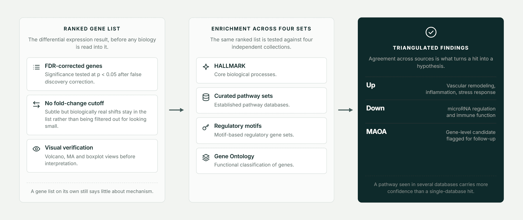
Task: Click the list icon beside FDR-corrected genes
Action: tap(36, 67)
